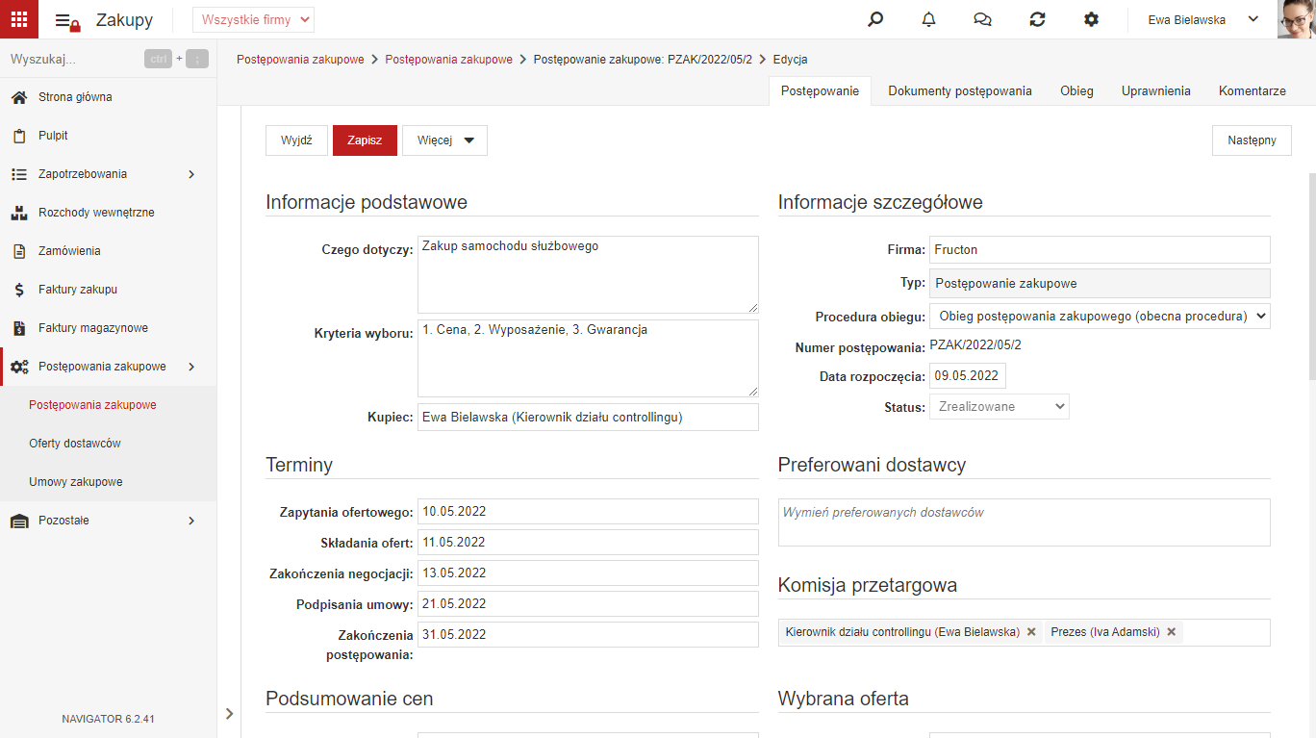Click the red Zapisz button

tap(365, 140)
